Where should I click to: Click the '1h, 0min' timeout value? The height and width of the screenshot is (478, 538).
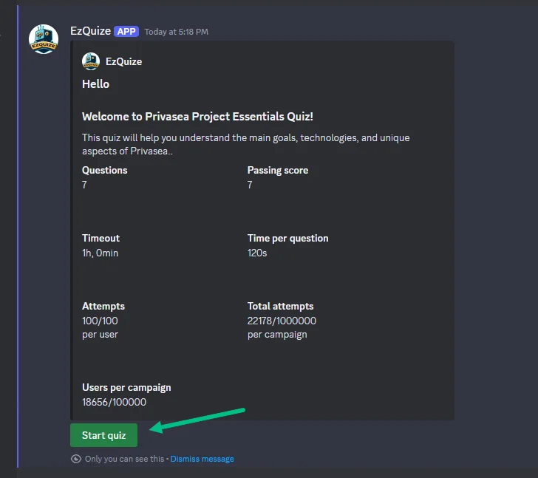101,253
